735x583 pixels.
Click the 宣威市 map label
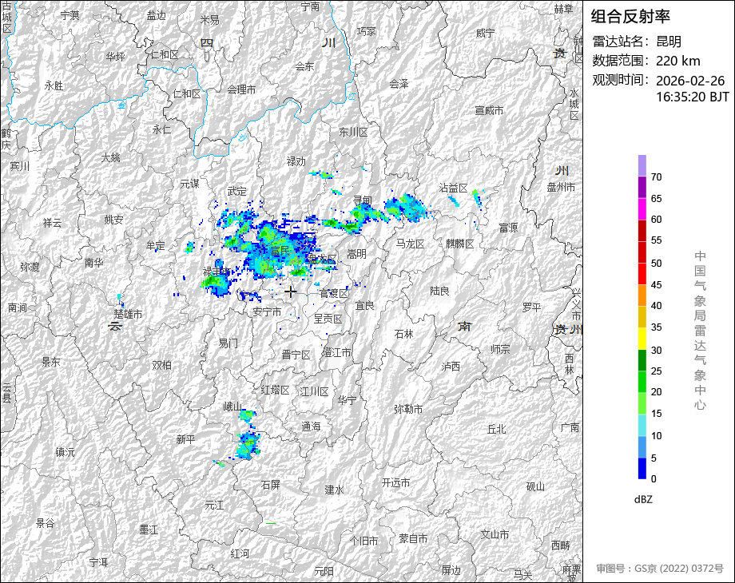click(489, 110)
